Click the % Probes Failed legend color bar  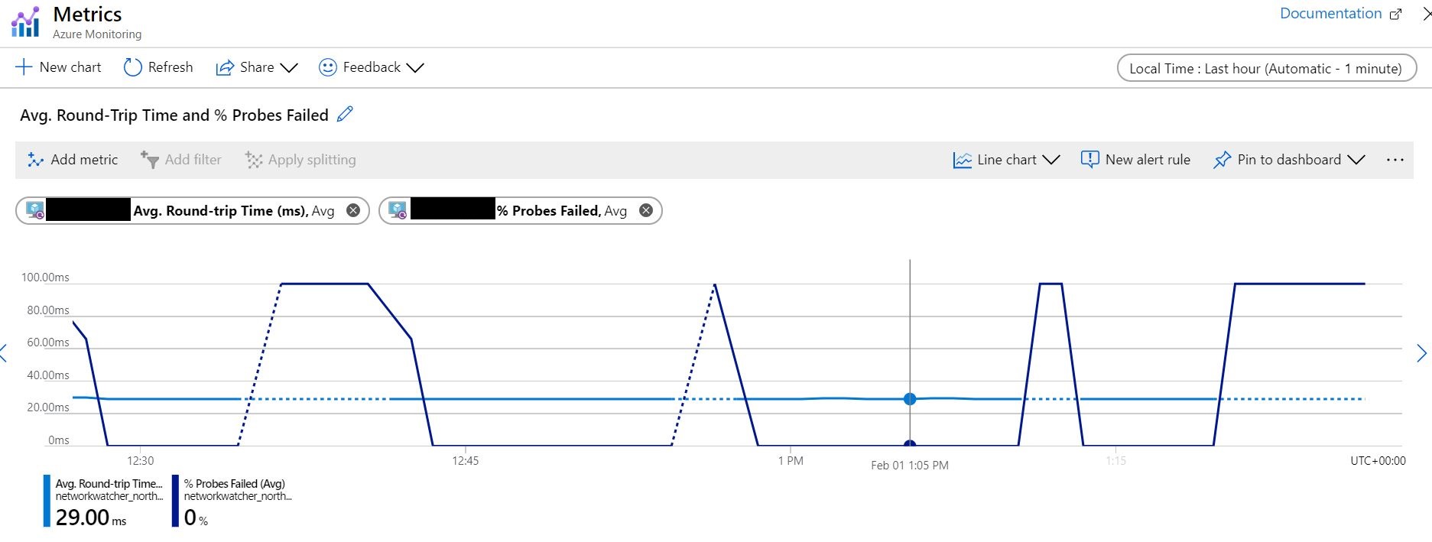click(x=175, y=501)
